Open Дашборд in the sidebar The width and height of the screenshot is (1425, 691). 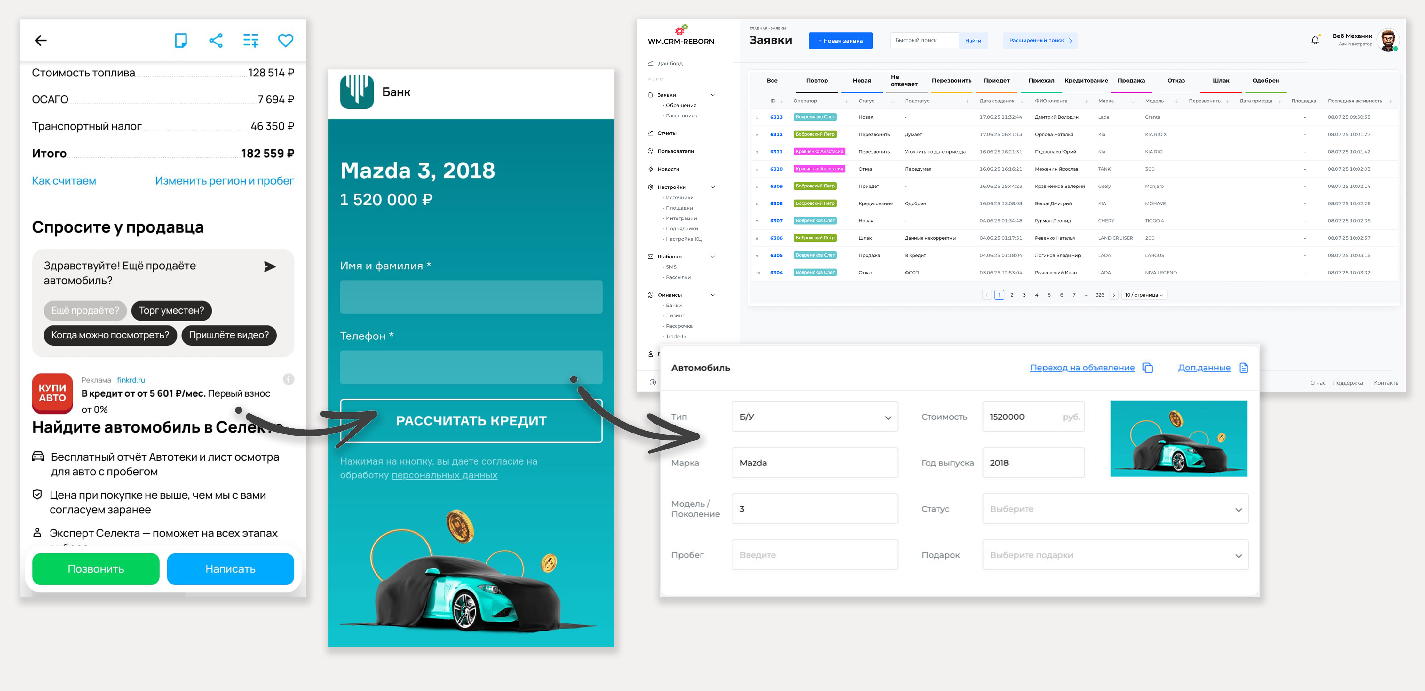669,64
